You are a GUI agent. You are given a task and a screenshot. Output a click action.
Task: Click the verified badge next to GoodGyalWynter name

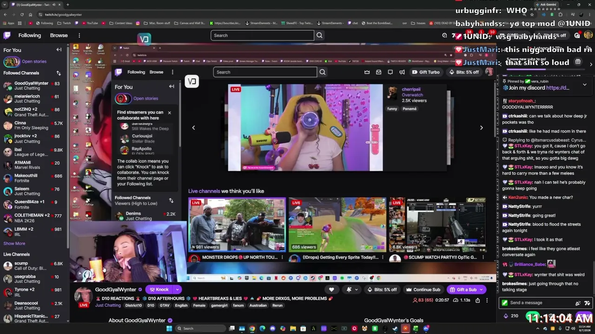(140, 290)
